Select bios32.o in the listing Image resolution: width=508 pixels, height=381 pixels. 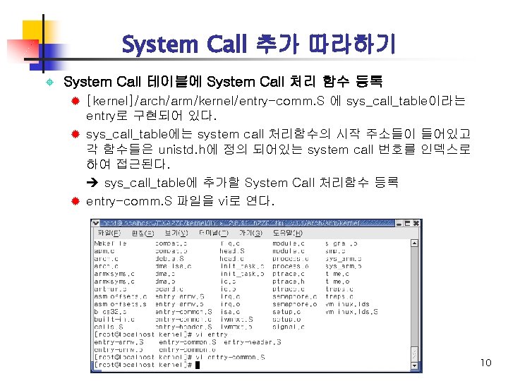coord(110,312)
